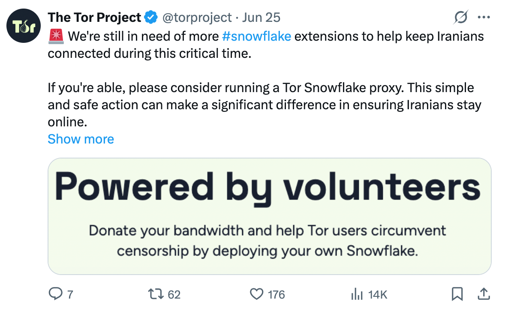This screenshot has width=505, height=311.
Task: View post analytics bar chart icon
Action: [357, 294]
